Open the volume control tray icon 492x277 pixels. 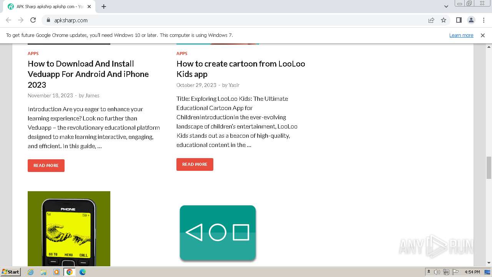tap(437, 272)
